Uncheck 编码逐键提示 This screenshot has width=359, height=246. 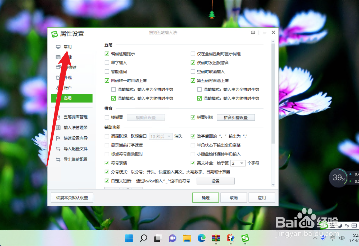point(107,54)
